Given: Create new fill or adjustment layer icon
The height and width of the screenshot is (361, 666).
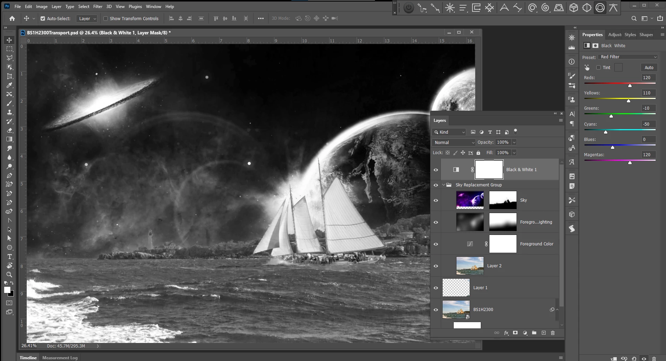Looking at the screenshot, I should coord(525,333).
